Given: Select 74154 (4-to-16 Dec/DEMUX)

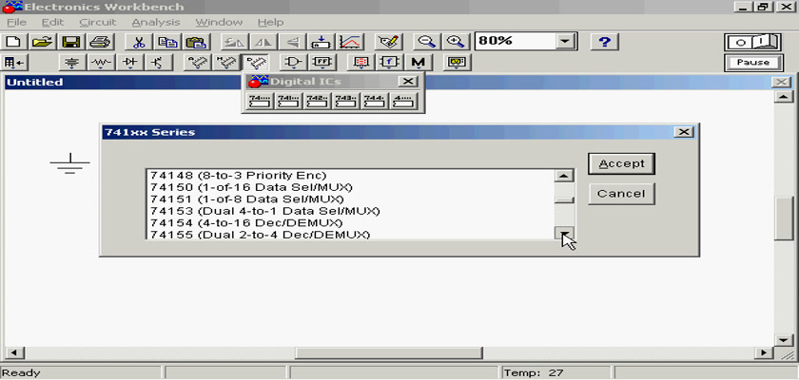Looking at the screenshot, I should pyautogui.click(x=350, y=223).
